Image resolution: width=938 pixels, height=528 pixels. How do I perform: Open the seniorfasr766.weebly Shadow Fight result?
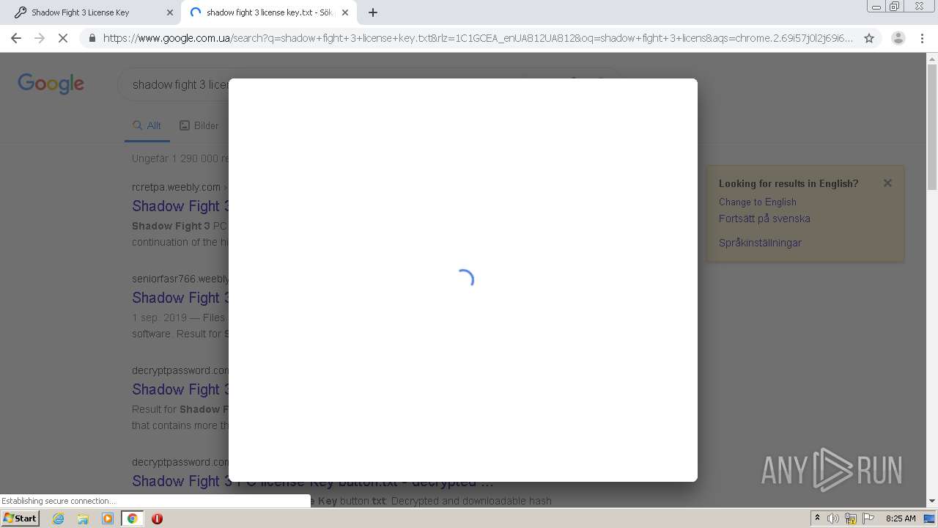[181, 298]
